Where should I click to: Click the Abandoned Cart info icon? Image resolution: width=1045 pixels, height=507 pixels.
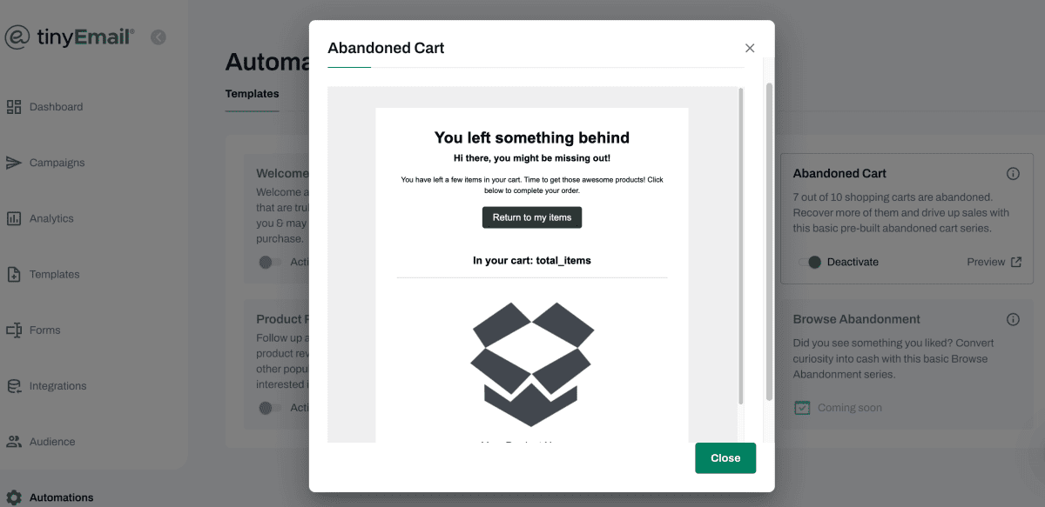click(x=1013, y=174)
